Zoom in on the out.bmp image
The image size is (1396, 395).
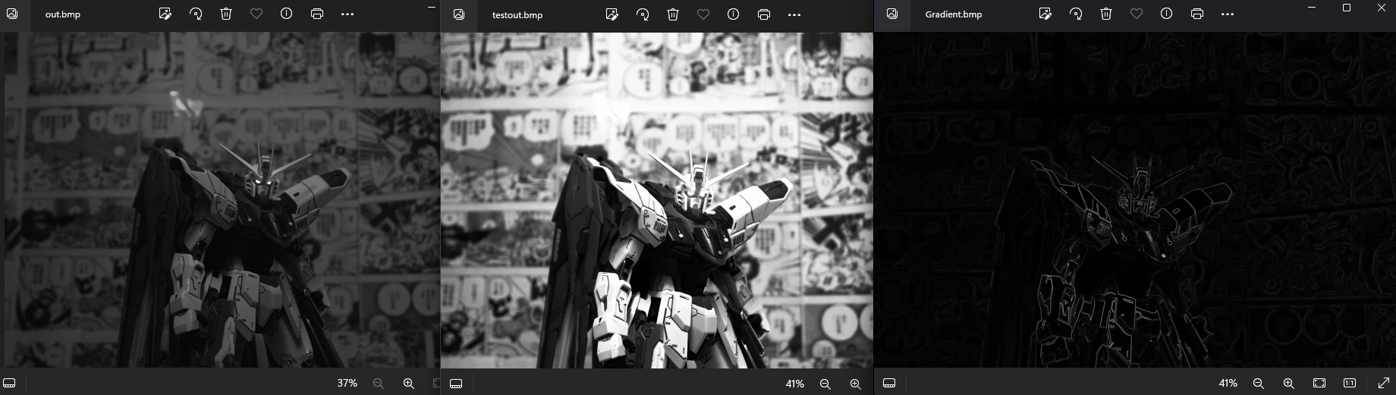point(409,384)
